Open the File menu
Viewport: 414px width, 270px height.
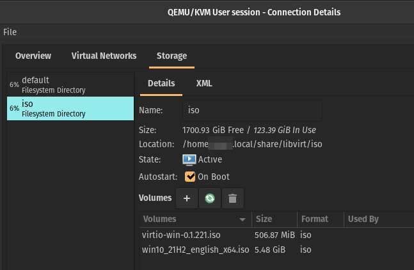10,32
